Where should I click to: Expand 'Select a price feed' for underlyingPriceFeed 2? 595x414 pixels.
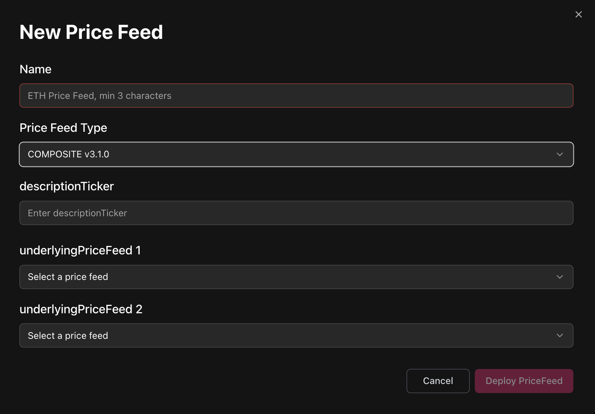pyautogui.click(x=296, y=335)
